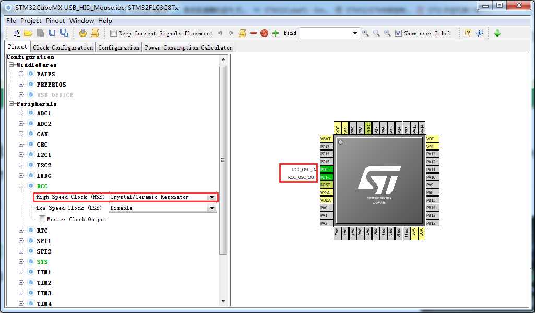Select the PA1 pin on the chip
The width and height of the screenshot is (535, 313).
point(326,215)
